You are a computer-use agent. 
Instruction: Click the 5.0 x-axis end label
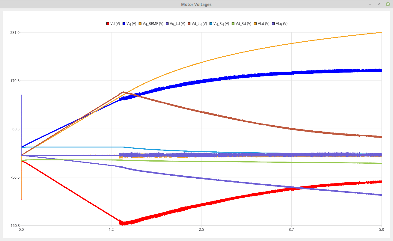click(381, 230)
